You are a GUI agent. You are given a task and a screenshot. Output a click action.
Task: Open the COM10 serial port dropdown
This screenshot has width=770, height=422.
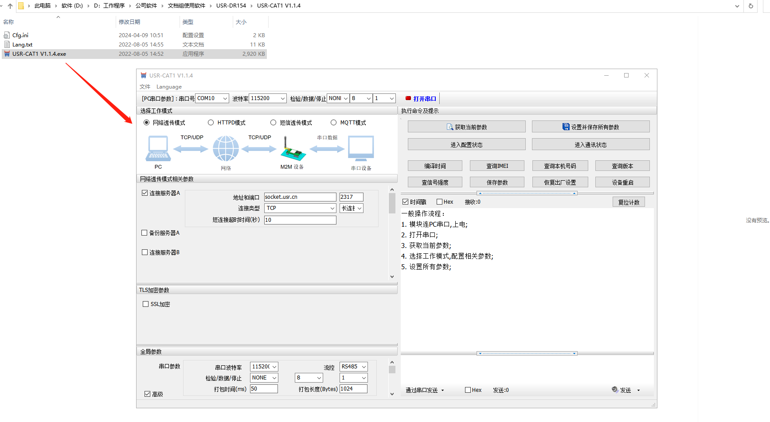225,98
